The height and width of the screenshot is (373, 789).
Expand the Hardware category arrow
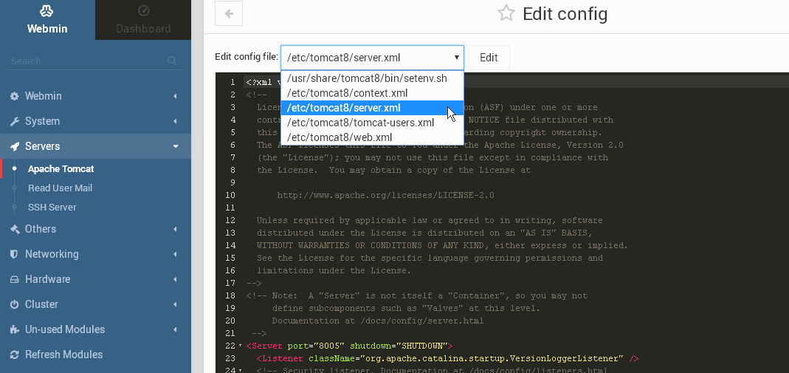175,279
